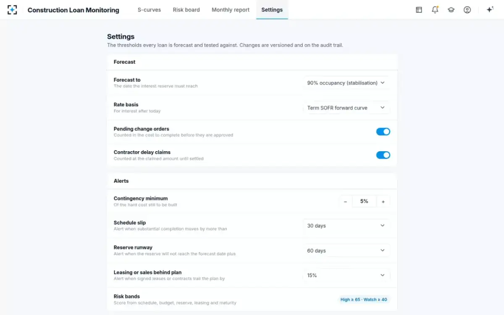Click the 'Forecast to' label
Viewport: 504px width, 315px height.
127,80
